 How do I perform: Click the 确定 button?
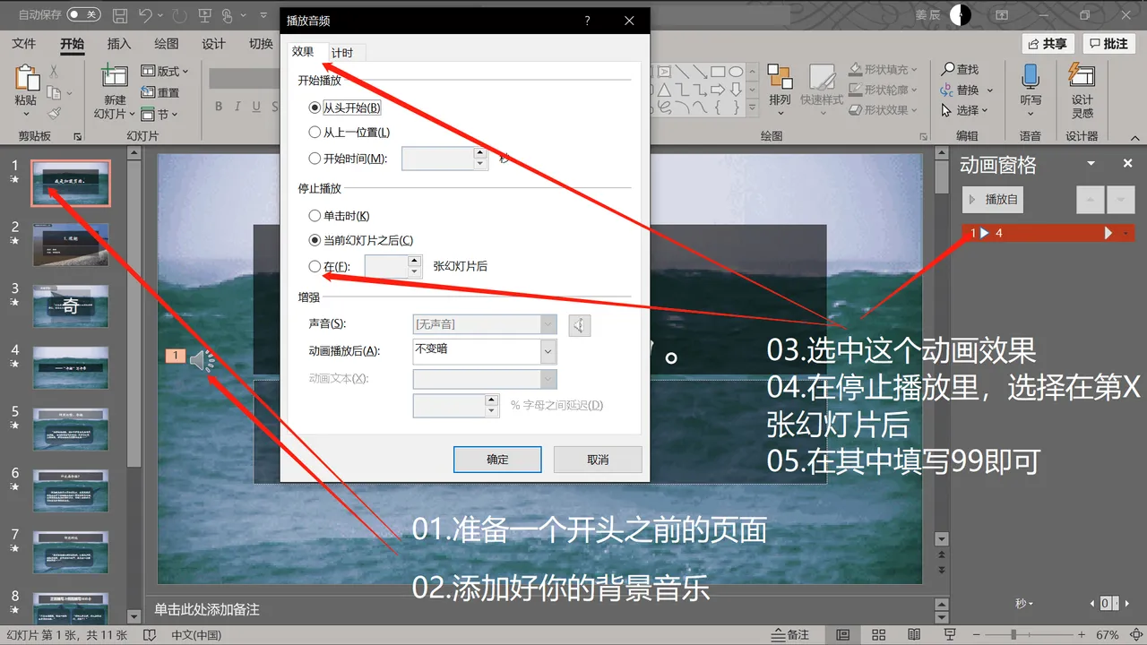point(497,460)
